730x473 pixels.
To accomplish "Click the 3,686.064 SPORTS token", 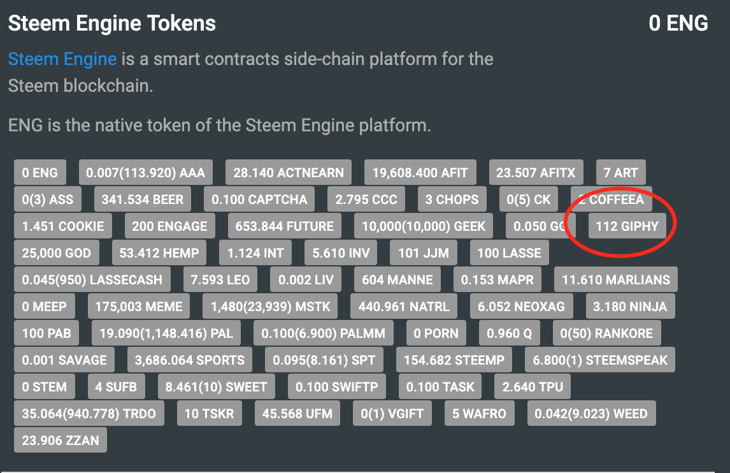I will (190, 360).
